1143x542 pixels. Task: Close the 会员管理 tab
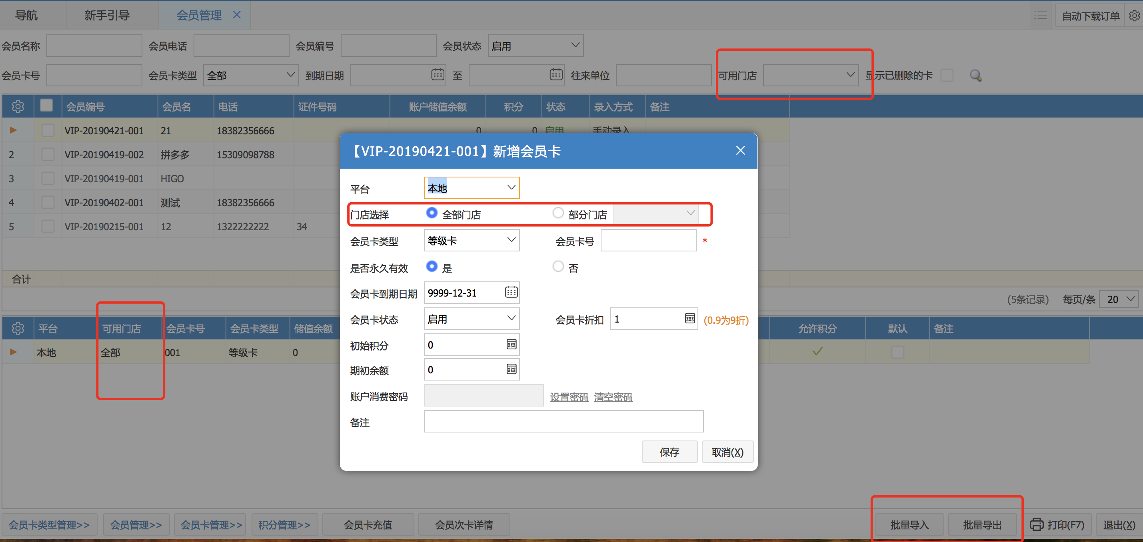point(237,15)
